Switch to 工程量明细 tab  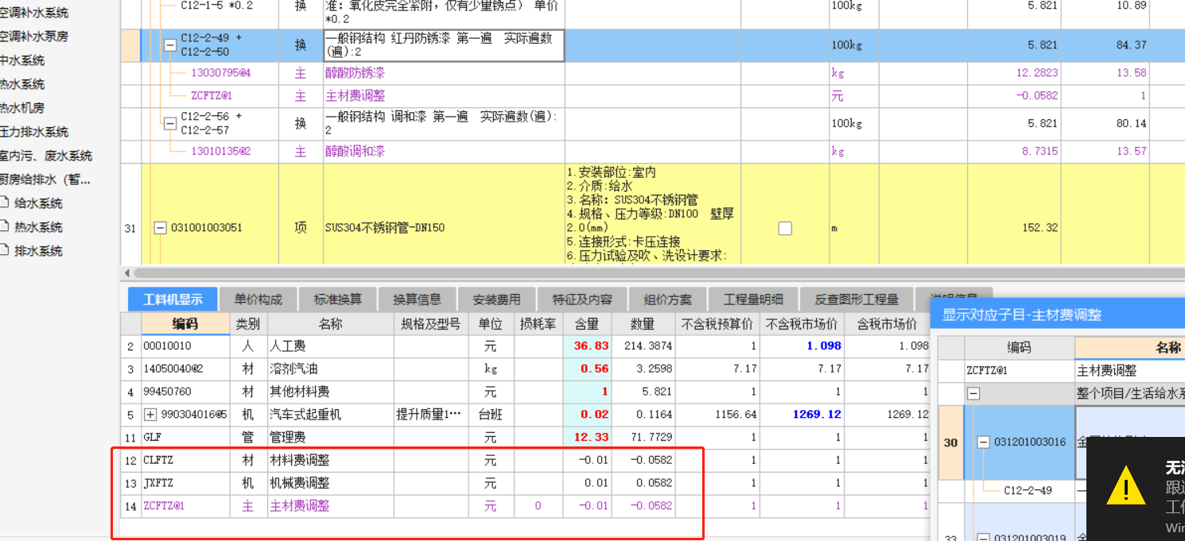pyautogui.click(x=753, y=299)
